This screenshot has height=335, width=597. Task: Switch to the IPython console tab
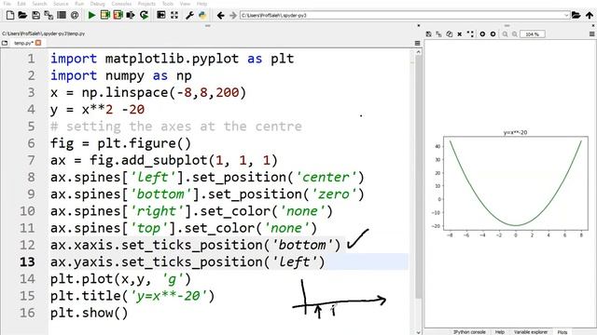point(469,332)
